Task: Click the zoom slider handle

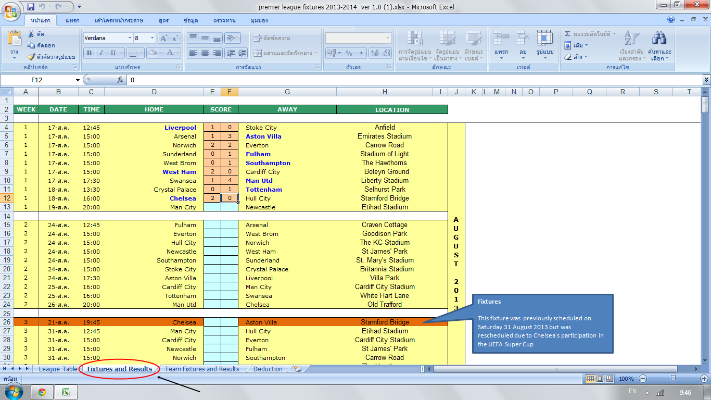Action: (x=672, y=379)
